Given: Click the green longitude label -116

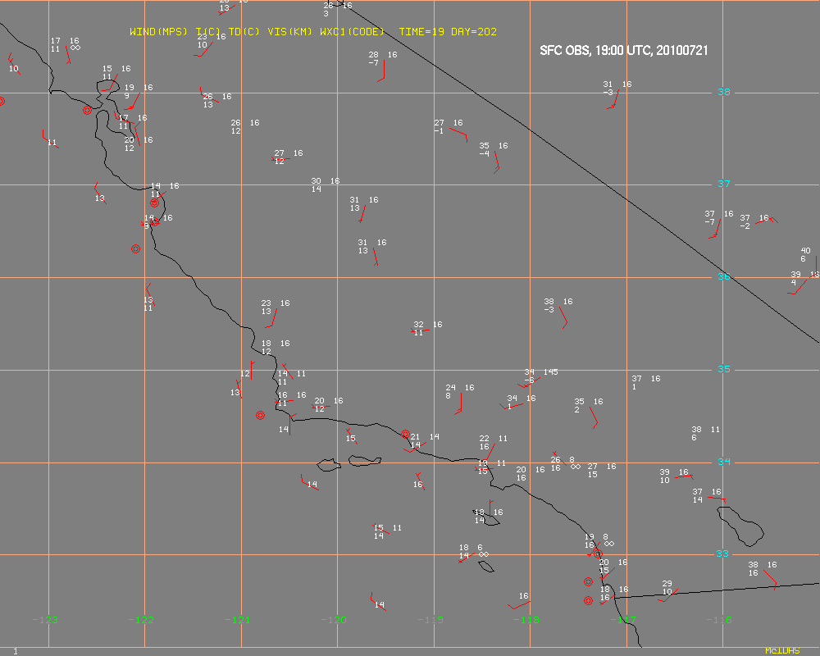Looking at the screenshot, I should coord(719,620).
